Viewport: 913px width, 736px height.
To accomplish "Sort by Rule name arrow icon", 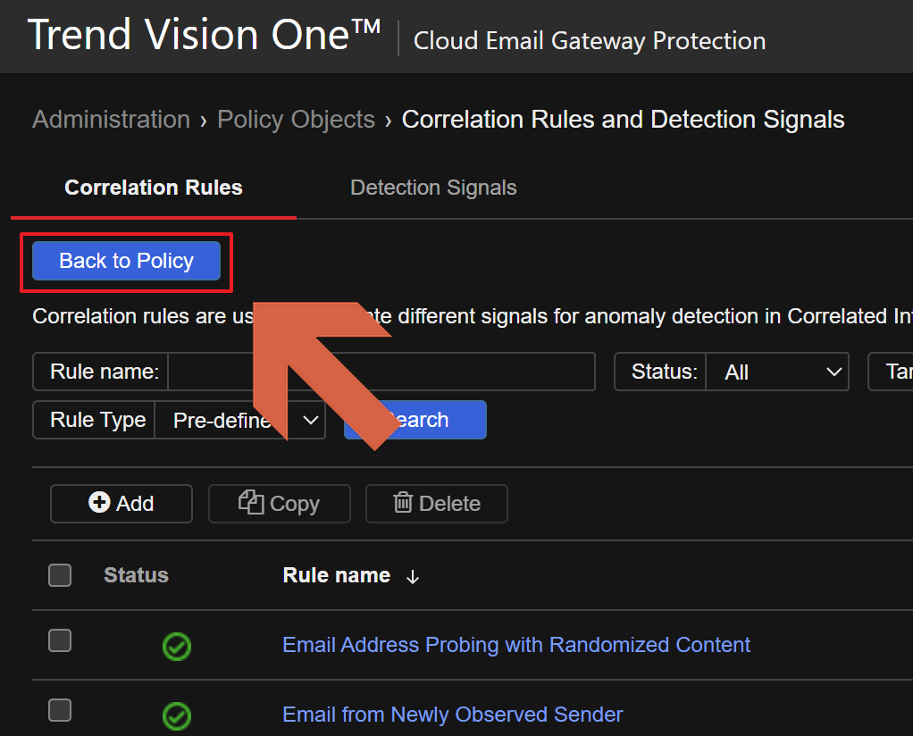I will point(413,577).
